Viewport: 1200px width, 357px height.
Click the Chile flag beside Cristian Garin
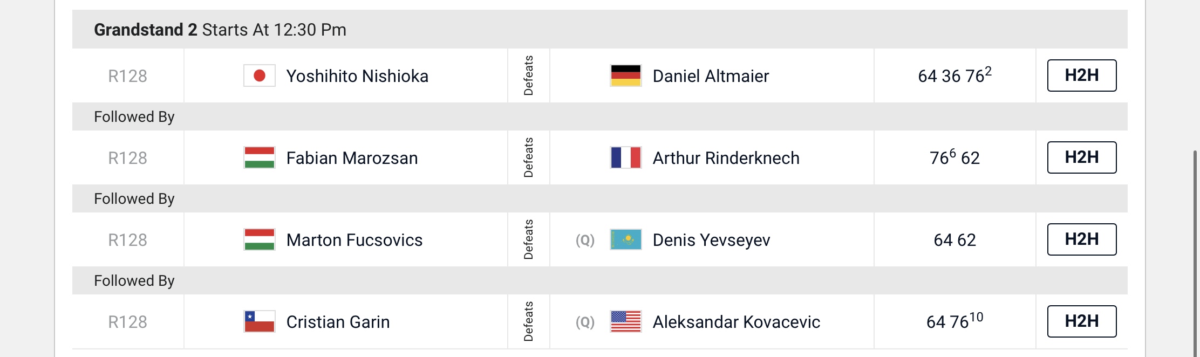(260, 321)
